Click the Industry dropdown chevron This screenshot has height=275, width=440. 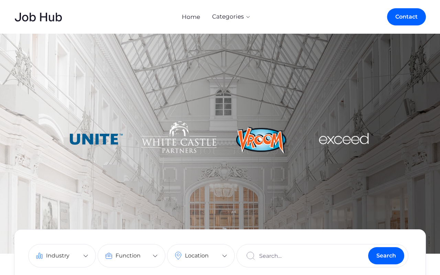click(x=86, y=256)
